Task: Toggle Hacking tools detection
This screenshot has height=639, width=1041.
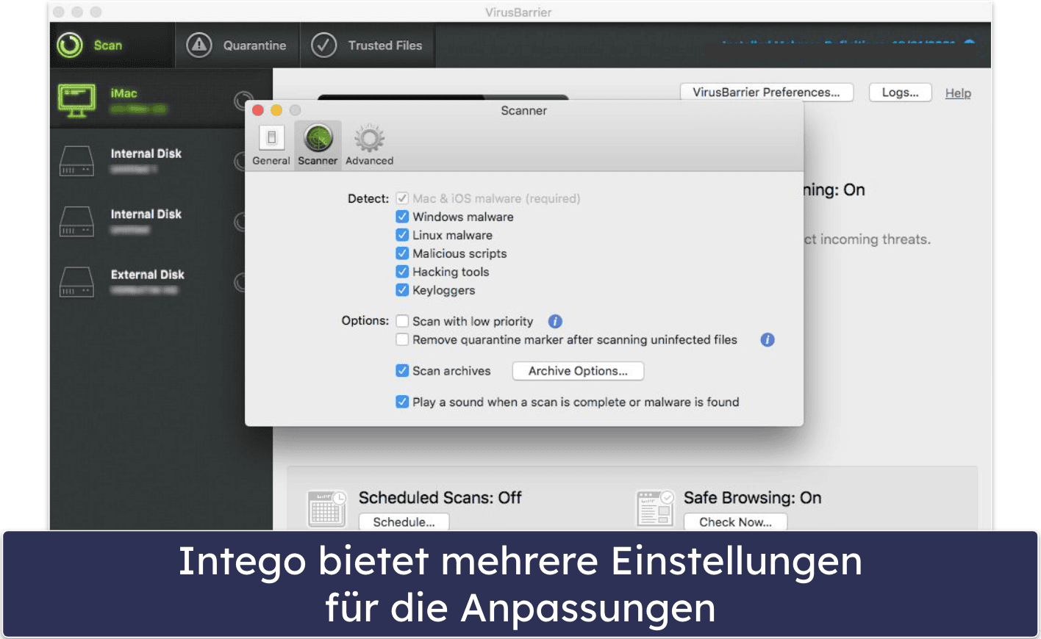Action: (402, 272)
